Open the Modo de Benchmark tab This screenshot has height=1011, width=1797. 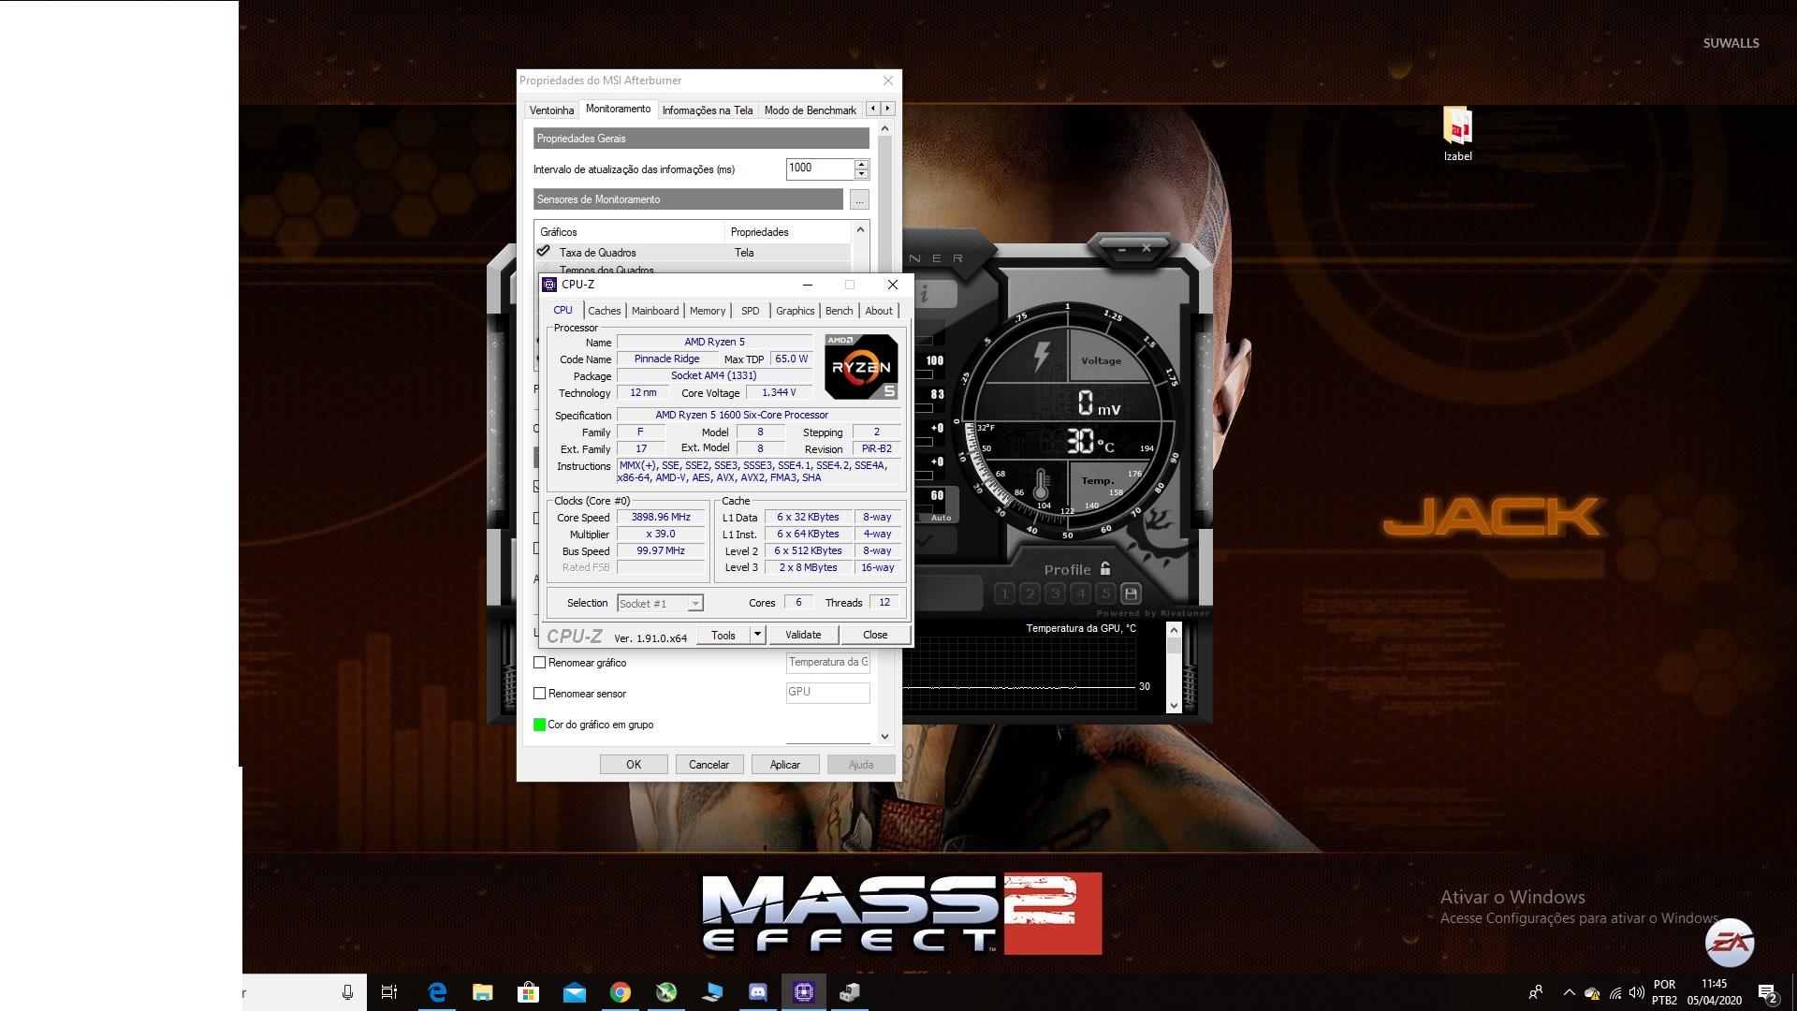[x=811, y=110]
